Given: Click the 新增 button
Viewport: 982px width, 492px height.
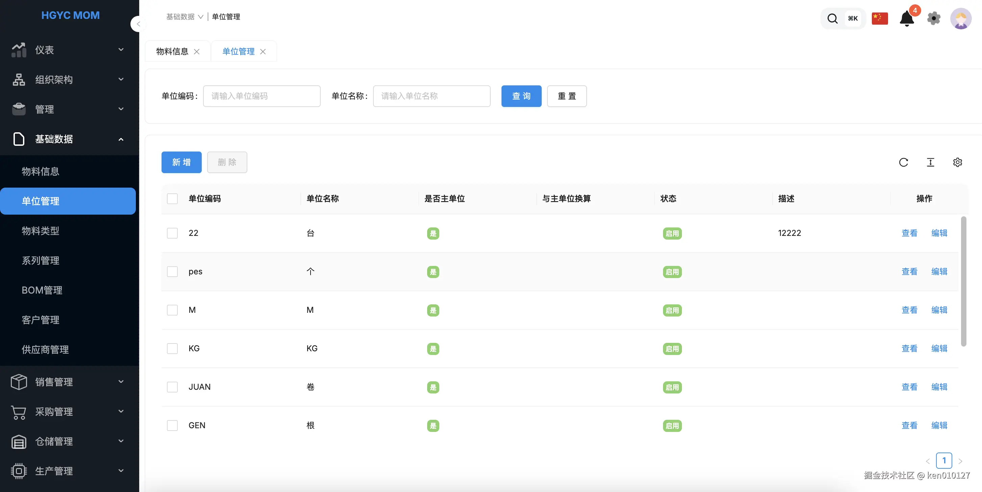Looking at the screenshot, I should pos(181,162).
